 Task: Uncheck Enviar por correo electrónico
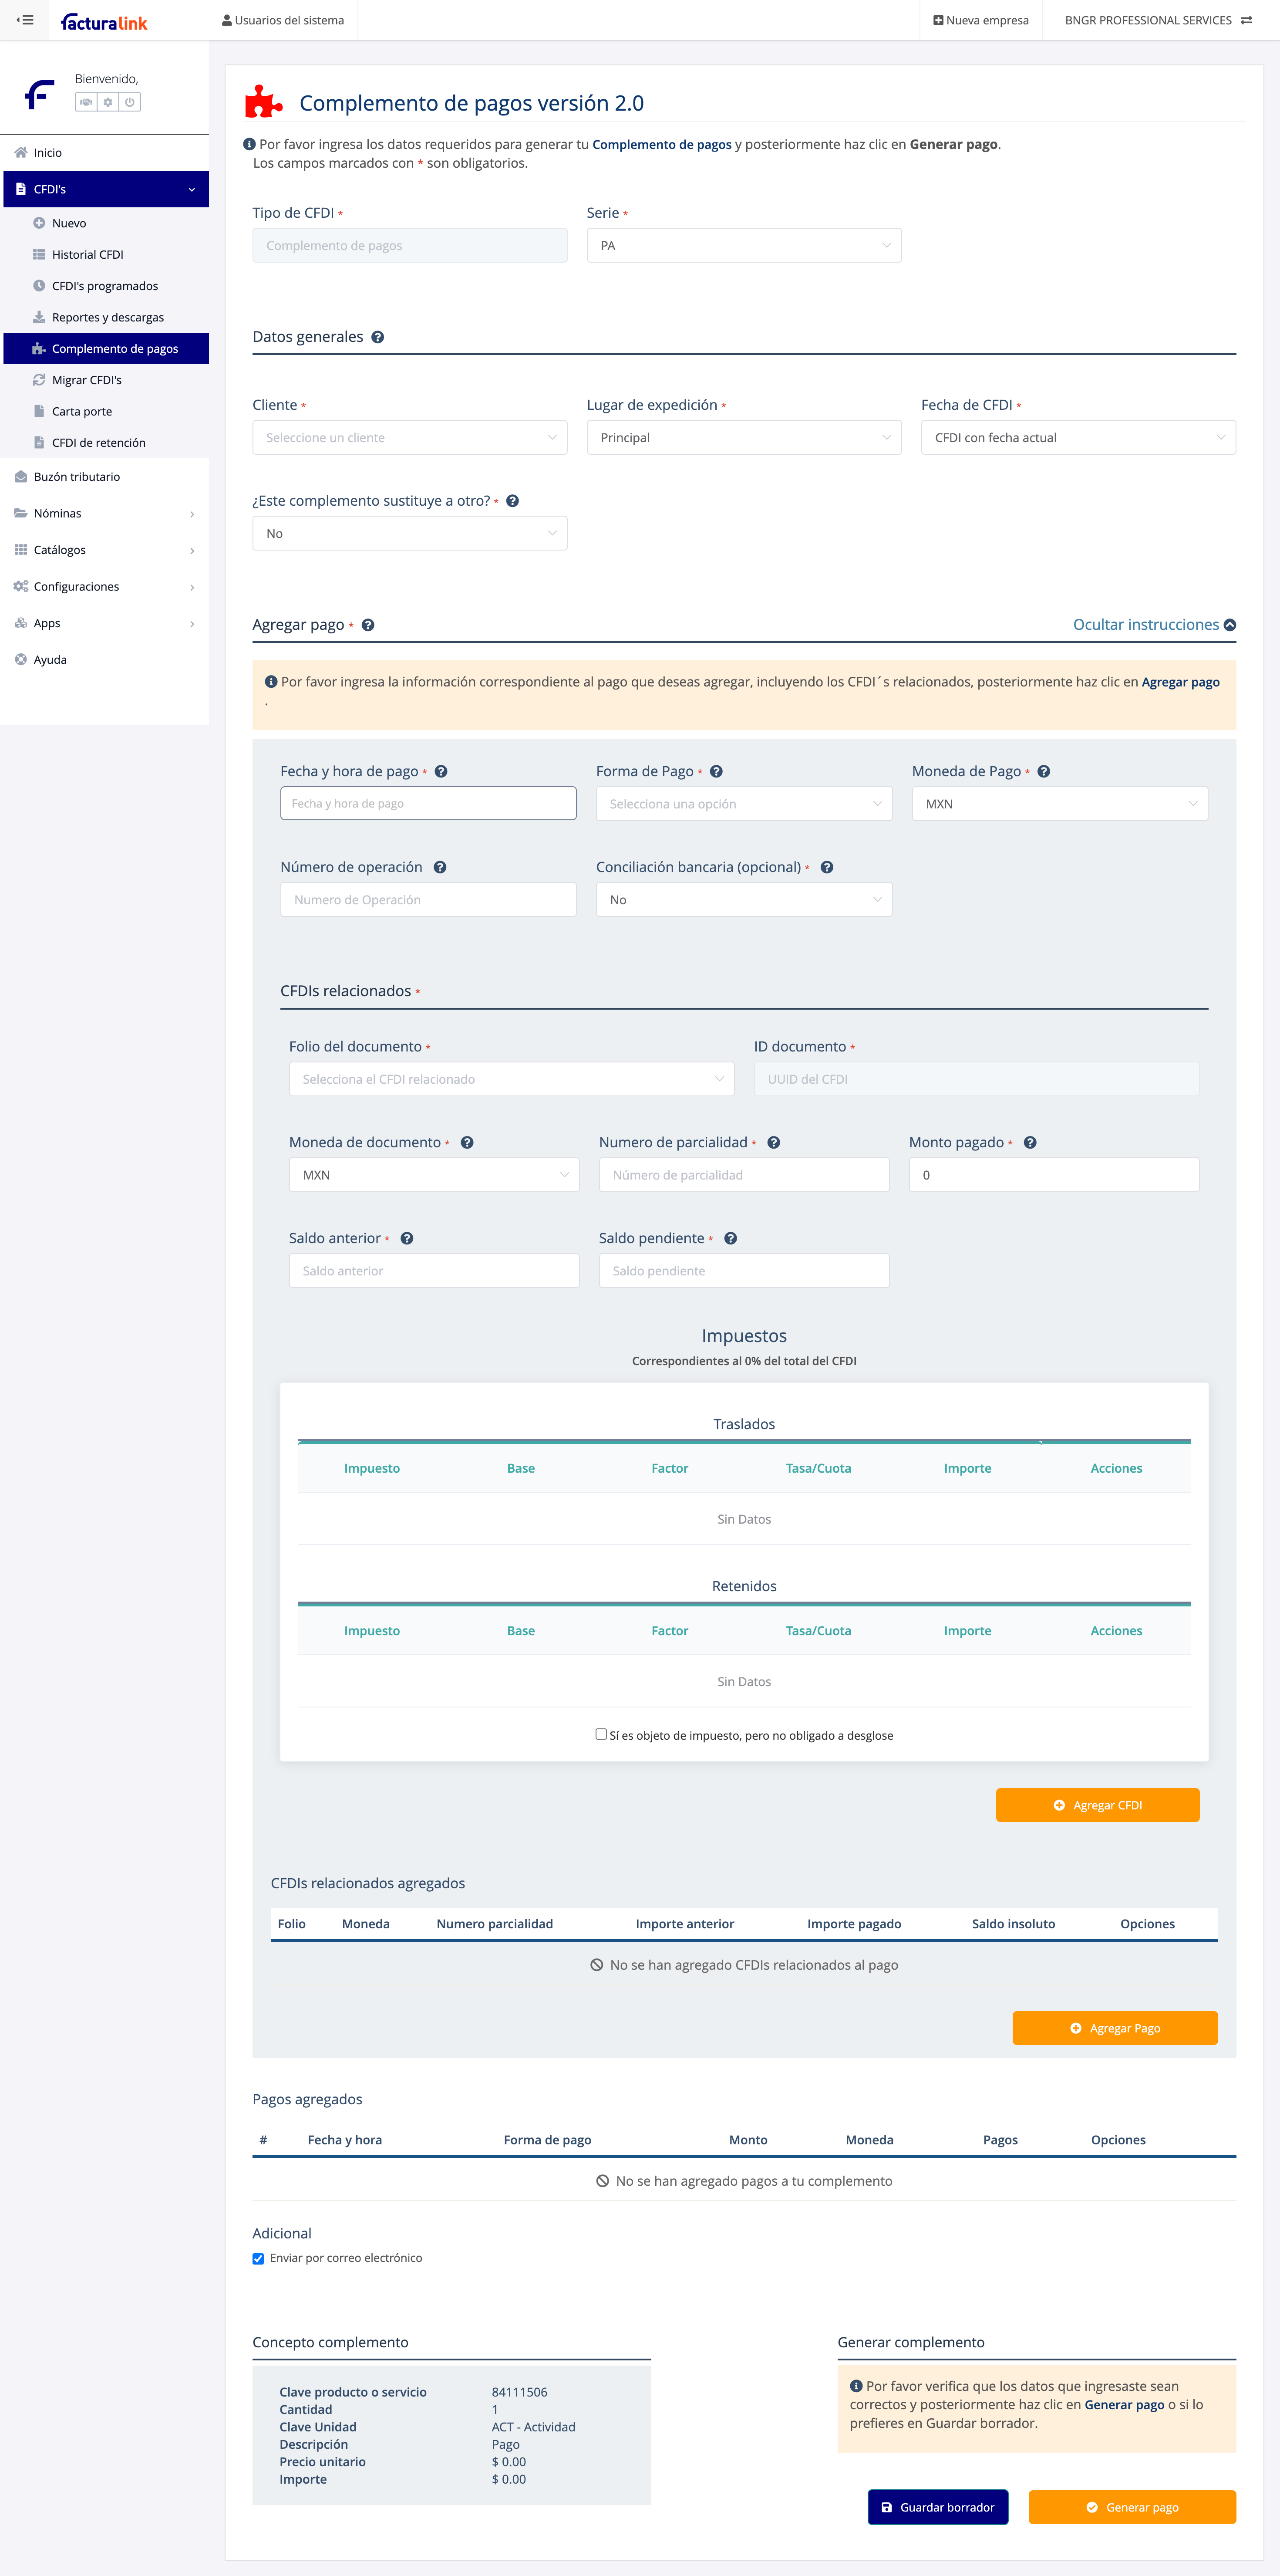click(x=259, y=2258)
